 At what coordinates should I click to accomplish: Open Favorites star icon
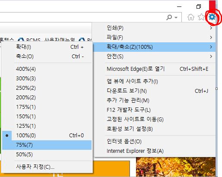pos(201,17)
